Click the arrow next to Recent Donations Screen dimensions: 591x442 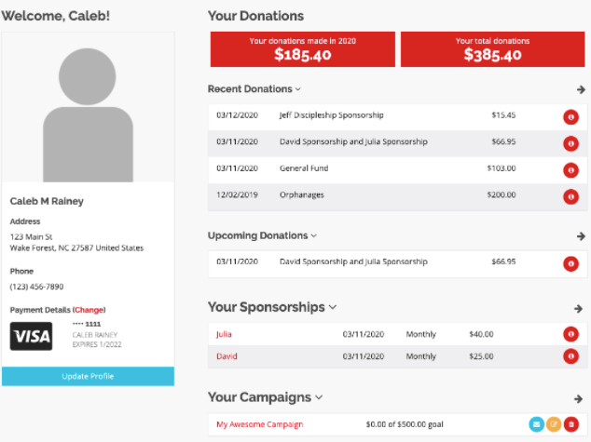tap(581, 89)
